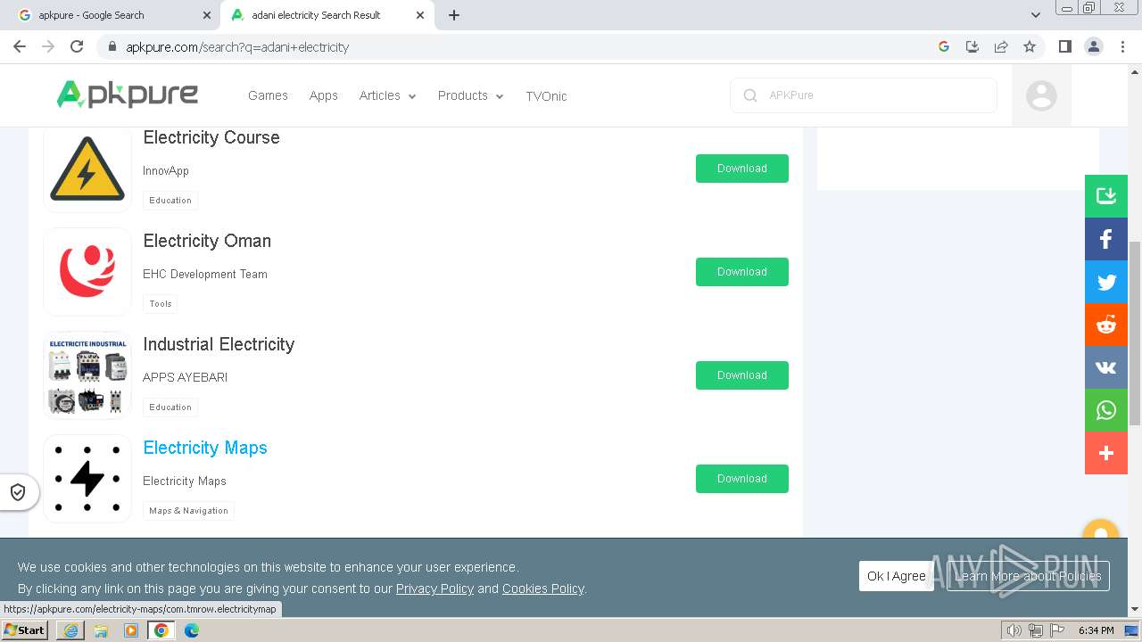Open Microsoft Edge from taskbar

[x=191, y=630]
